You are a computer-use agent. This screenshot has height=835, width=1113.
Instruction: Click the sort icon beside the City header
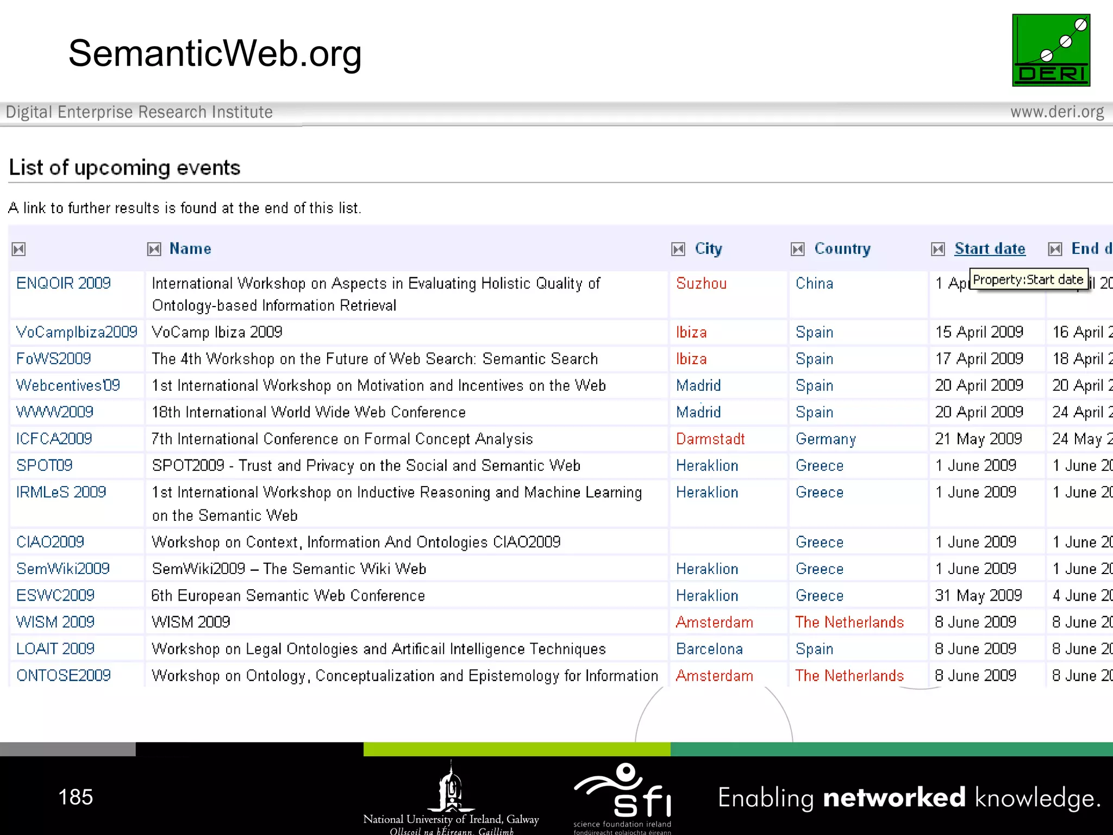point(678,249)
